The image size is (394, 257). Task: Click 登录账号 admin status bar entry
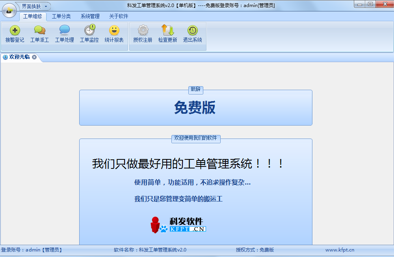pyautogui.click(x=32, y=250)
